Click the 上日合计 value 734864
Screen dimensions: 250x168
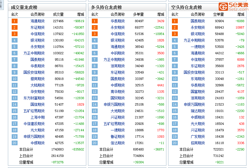tap(138, 156)
